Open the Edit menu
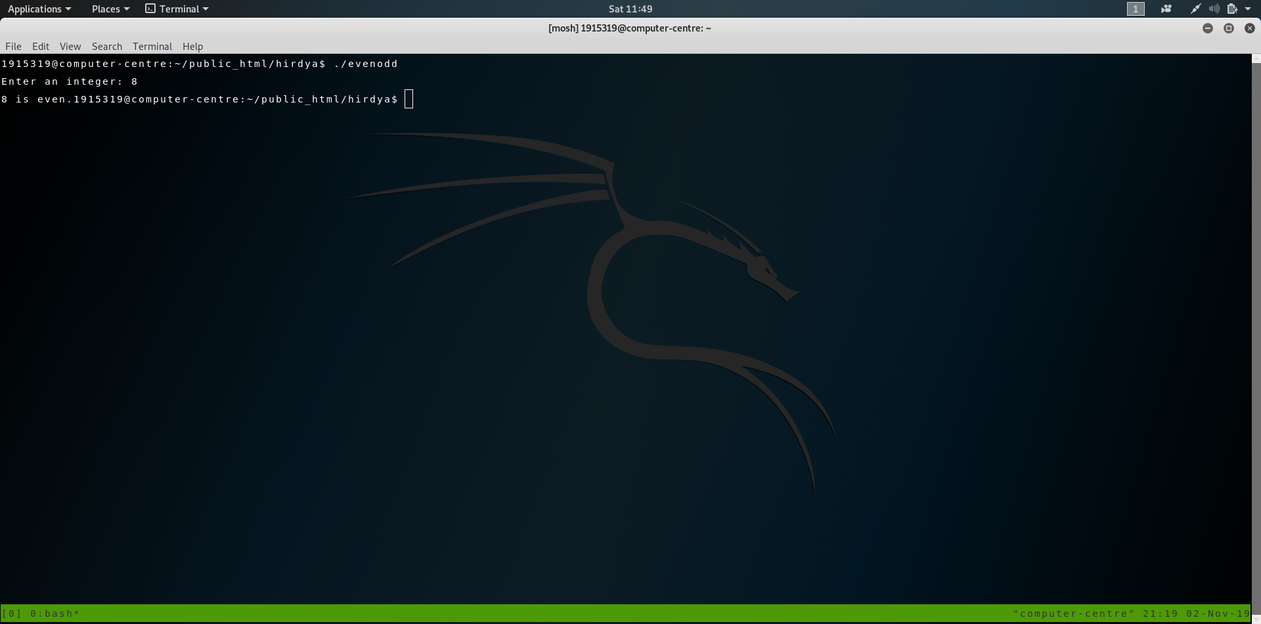This screenshot has width=1261, height=624. [x=41, y=46]
